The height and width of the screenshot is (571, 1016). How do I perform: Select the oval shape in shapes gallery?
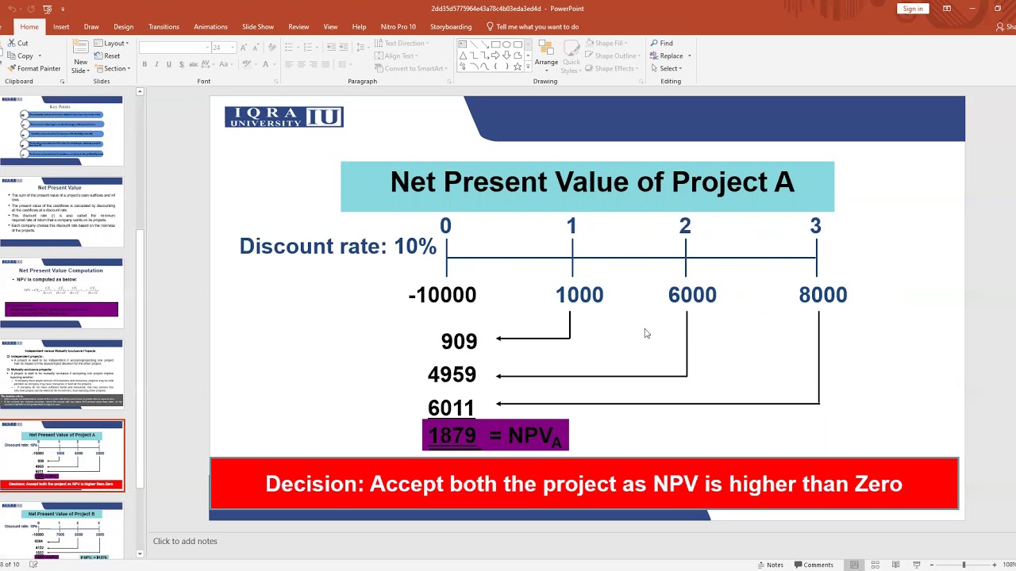tap(506, 44)
